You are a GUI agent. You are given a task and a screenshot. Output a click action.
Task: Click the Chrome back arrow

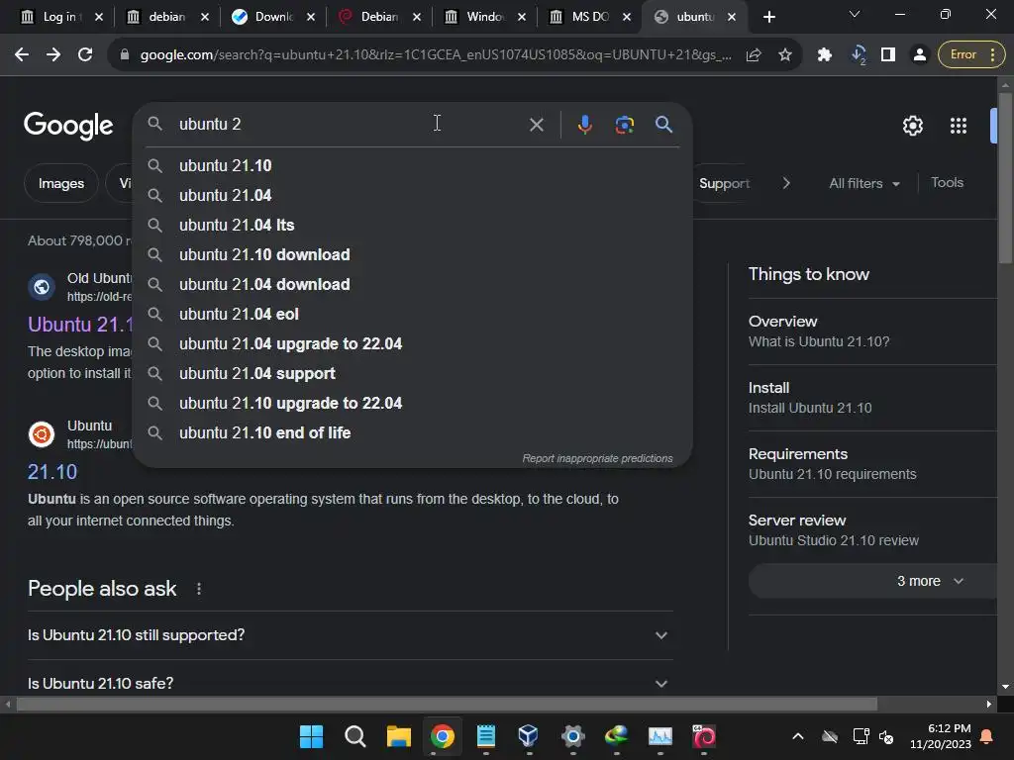click(x=22, y=55)
